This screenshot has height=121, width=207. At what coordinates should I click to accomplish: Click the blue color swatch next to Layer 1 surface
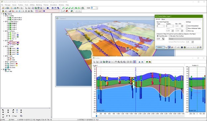18,35
